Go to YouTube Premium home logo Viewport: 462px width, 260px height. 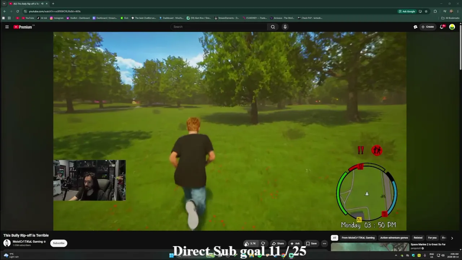(x=23, y=27)
